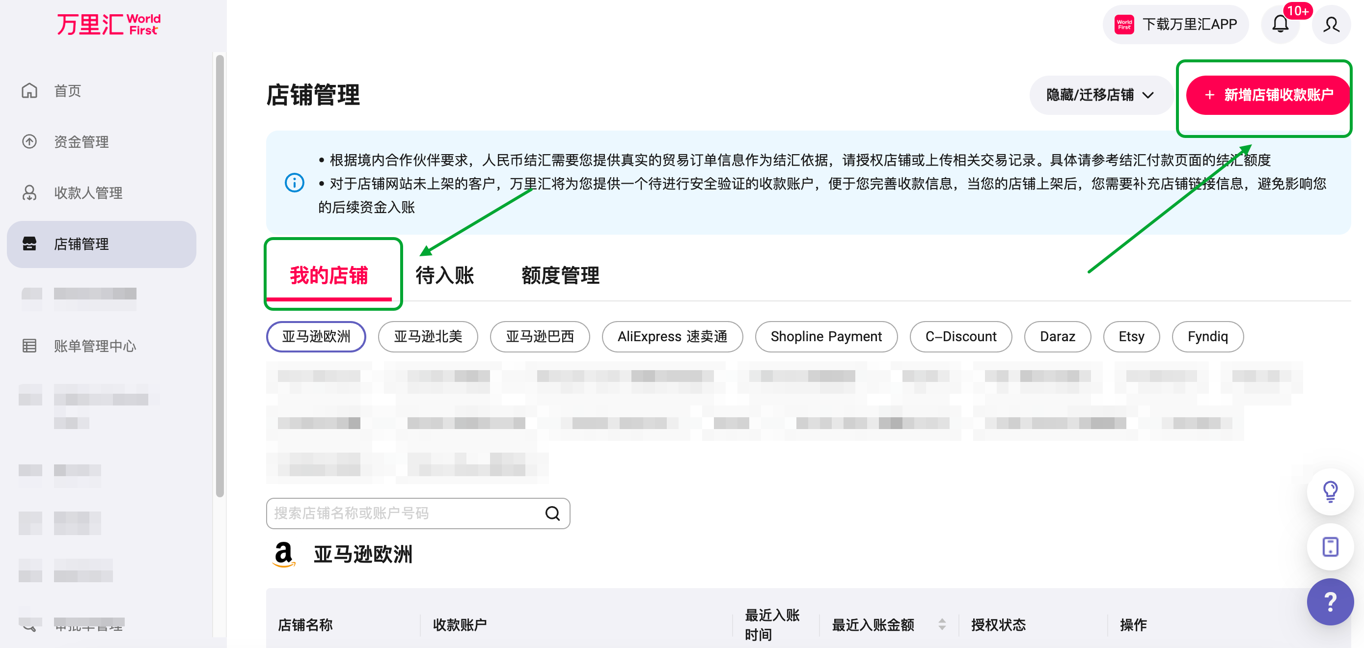The image size is (1364, 648).
Task: Select the Etsy platform filter chip
Action: pos(1131,337)
